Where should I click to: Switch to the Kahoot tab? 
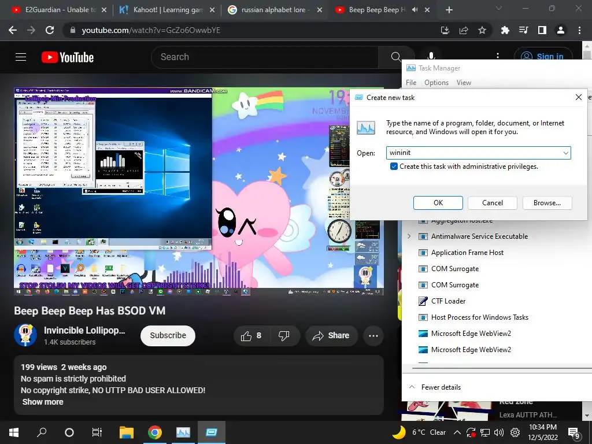[x=166, y=10]
